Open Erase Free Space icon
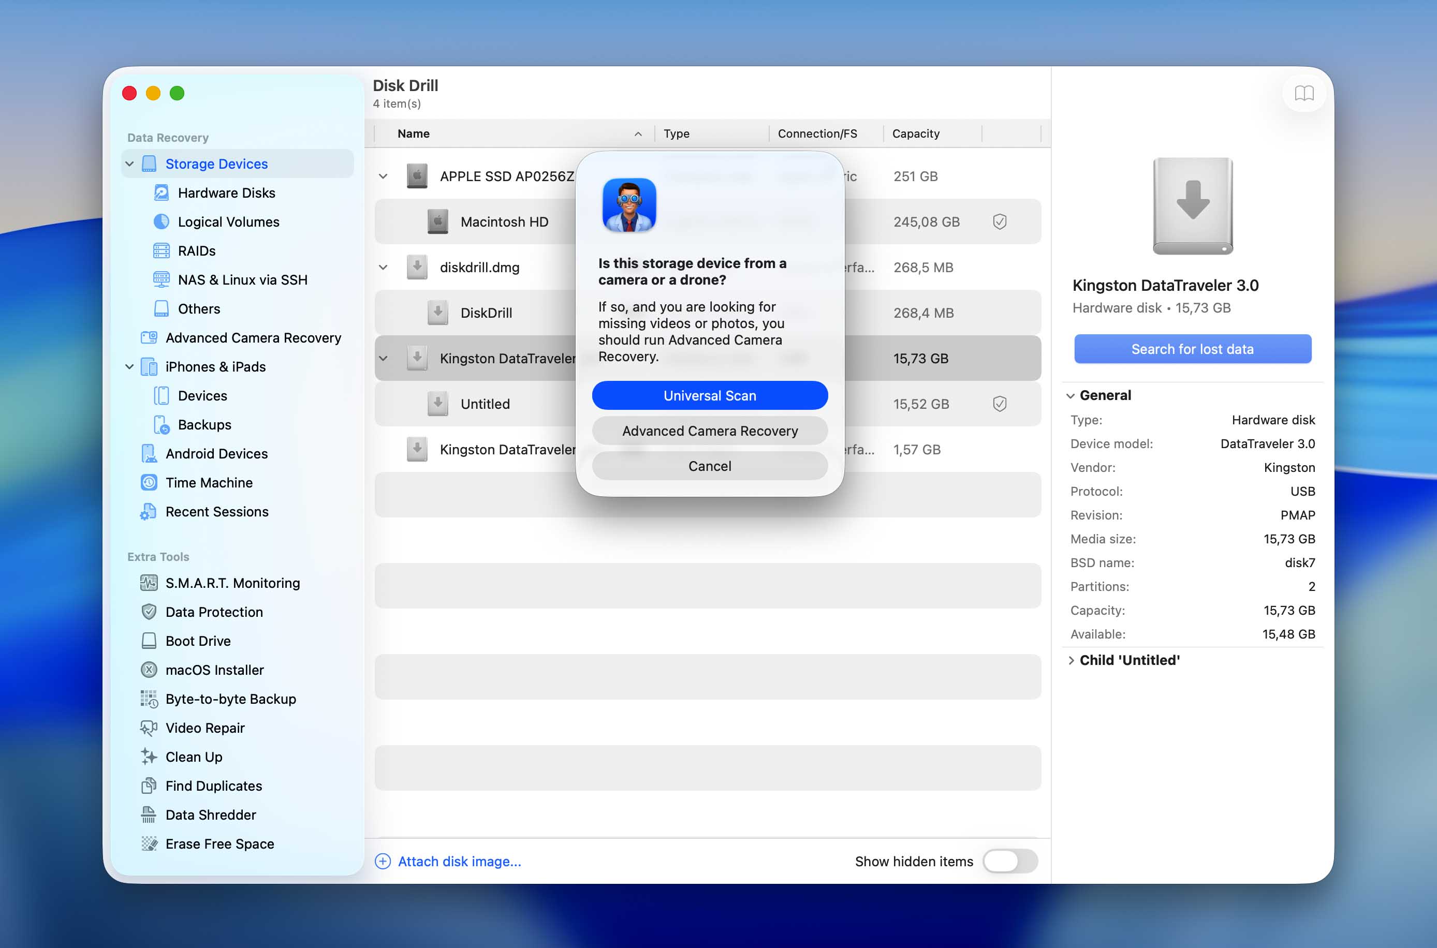The width and height of the screenshot is (1437, 948). 149,845
